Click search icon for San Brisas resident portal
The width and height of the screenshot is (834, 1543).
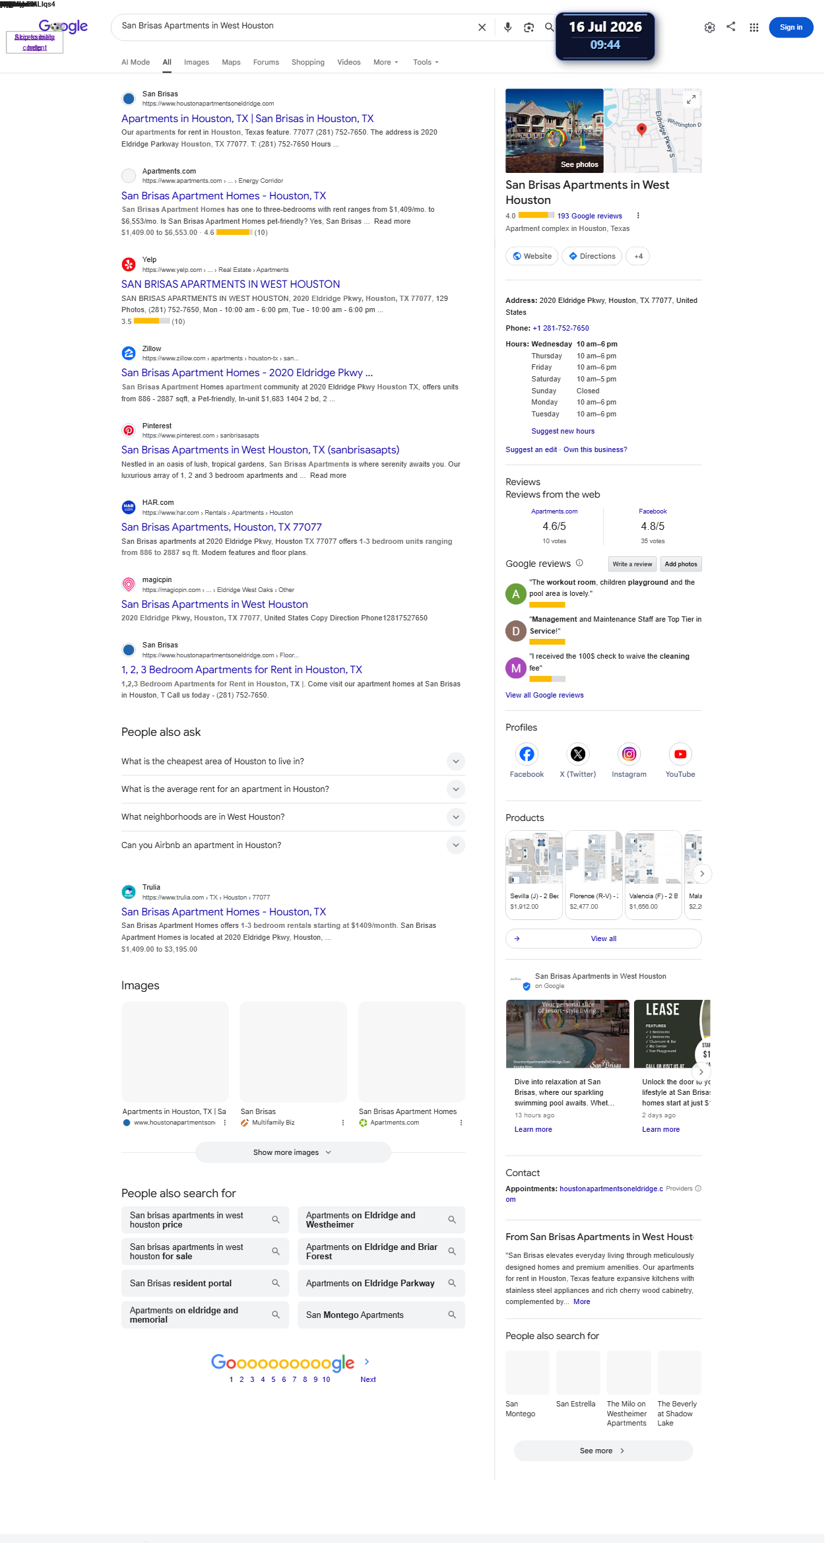[x=276, y=1283]
